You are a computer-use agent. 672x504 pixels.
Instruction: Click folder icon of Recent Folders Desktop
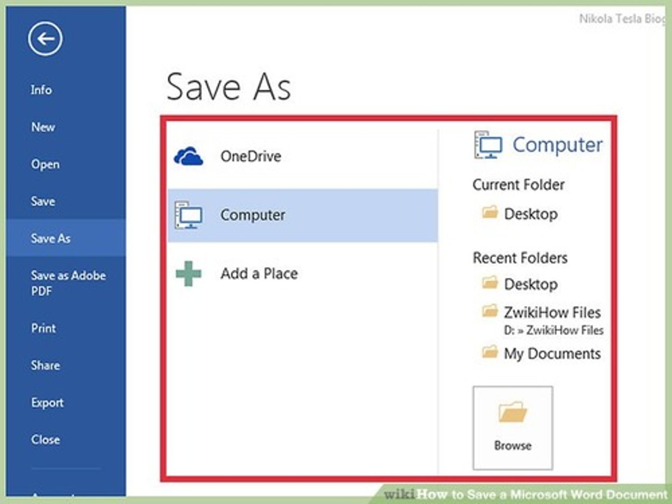coord(490,282)
